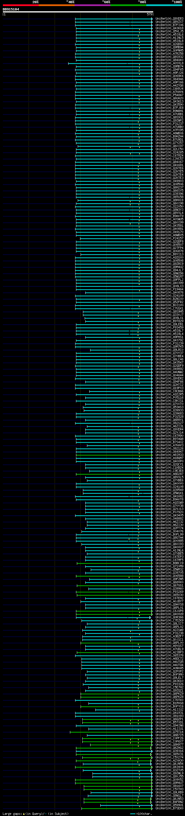Open hit UniRef100_A4ZYQ6
Image resolution: width=185 pixels, height=816 pixels.
click(169, 85)
